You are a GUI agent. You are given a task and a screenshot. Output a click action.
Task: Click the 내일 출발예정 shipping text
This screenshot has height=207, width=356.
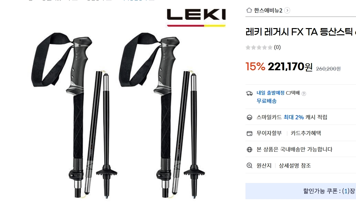(270, 93)
